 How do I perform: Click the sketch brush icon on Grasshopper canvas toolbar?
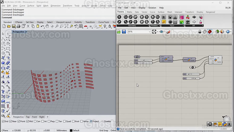[168, 32]
